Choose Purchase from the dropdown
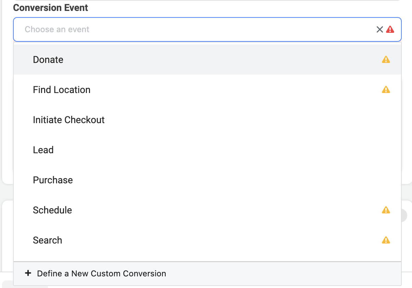412x288 pixels. click(x=53, y=180)
